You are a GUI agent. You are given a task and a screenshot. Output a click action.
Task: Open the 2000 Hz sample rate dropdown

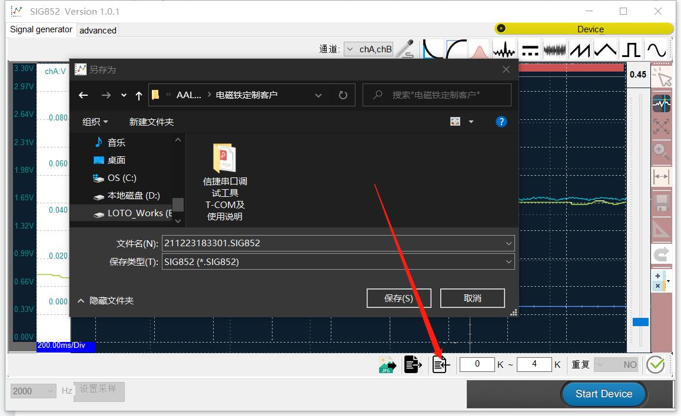click(x=34, y=391)
